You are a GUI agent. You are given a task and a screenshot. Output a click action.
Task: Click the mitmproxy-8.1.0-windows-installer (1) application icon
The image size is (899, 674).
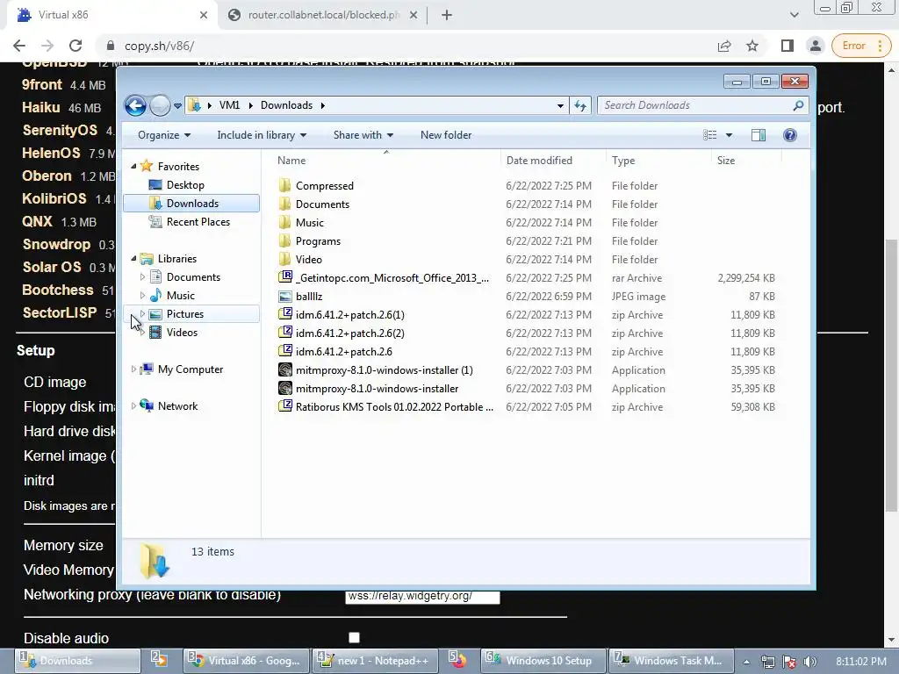[x=285, y=369]
